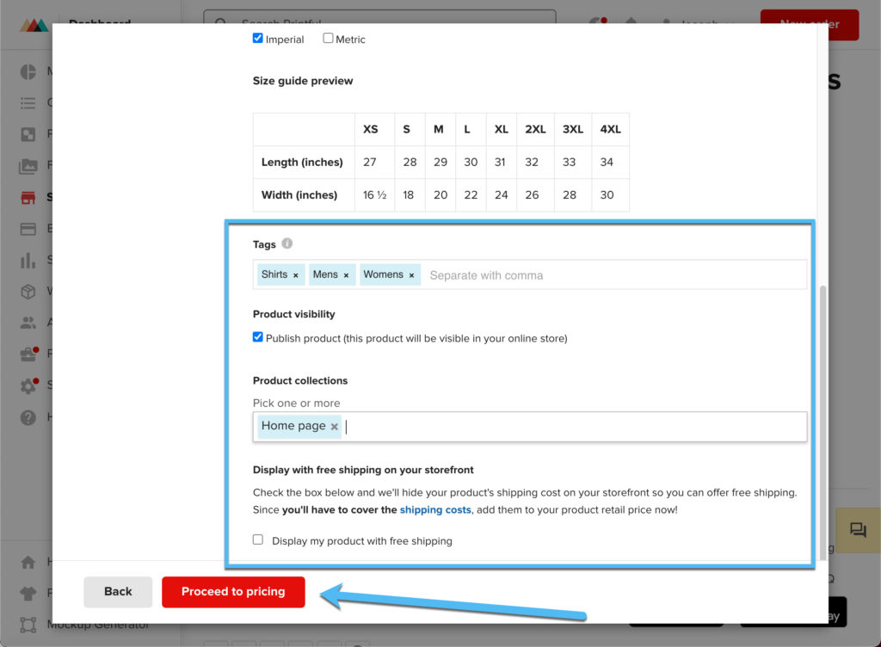The width and height of the screenshot is (881, 647).
Task: Remove Home page from product collections
Action: point(335,427)
